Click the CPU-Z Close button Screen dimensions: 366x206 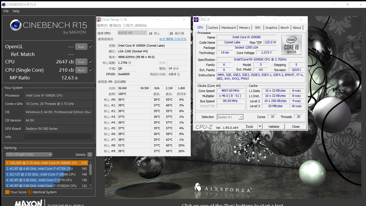(x=296, y=127)
